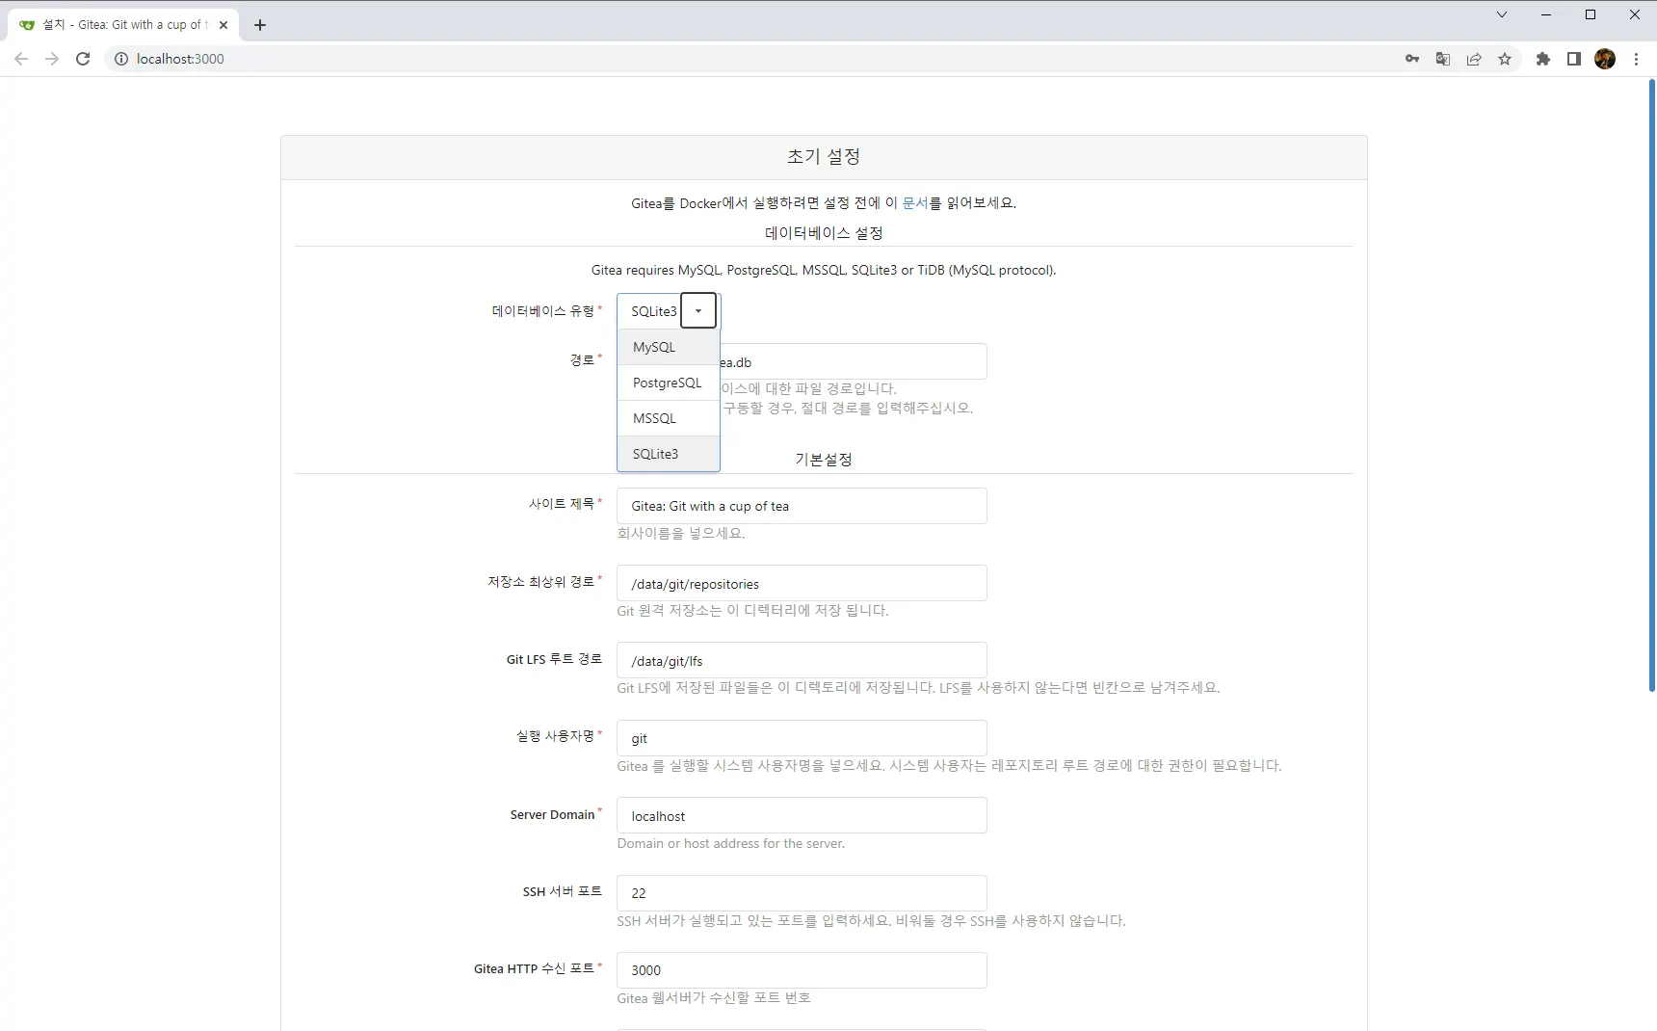Choose SQLite3 from the database list
This screenshot has width=1657, height=1031.
[669, 454]
